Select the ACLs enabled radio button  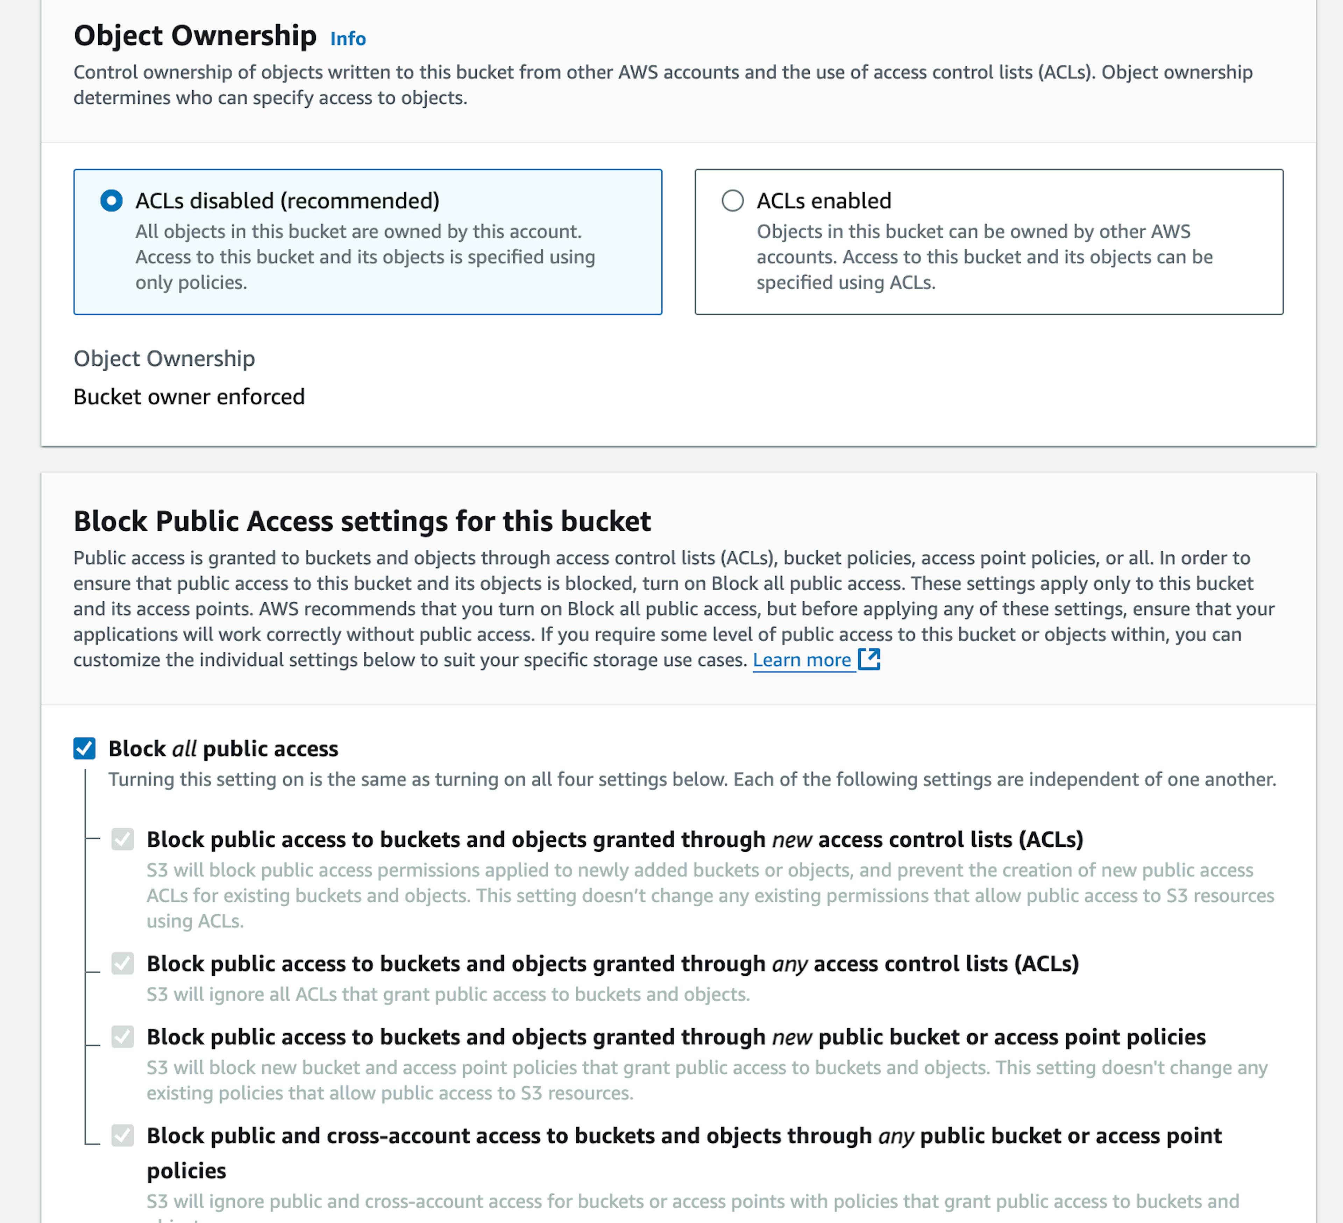(x=733, y=200)
